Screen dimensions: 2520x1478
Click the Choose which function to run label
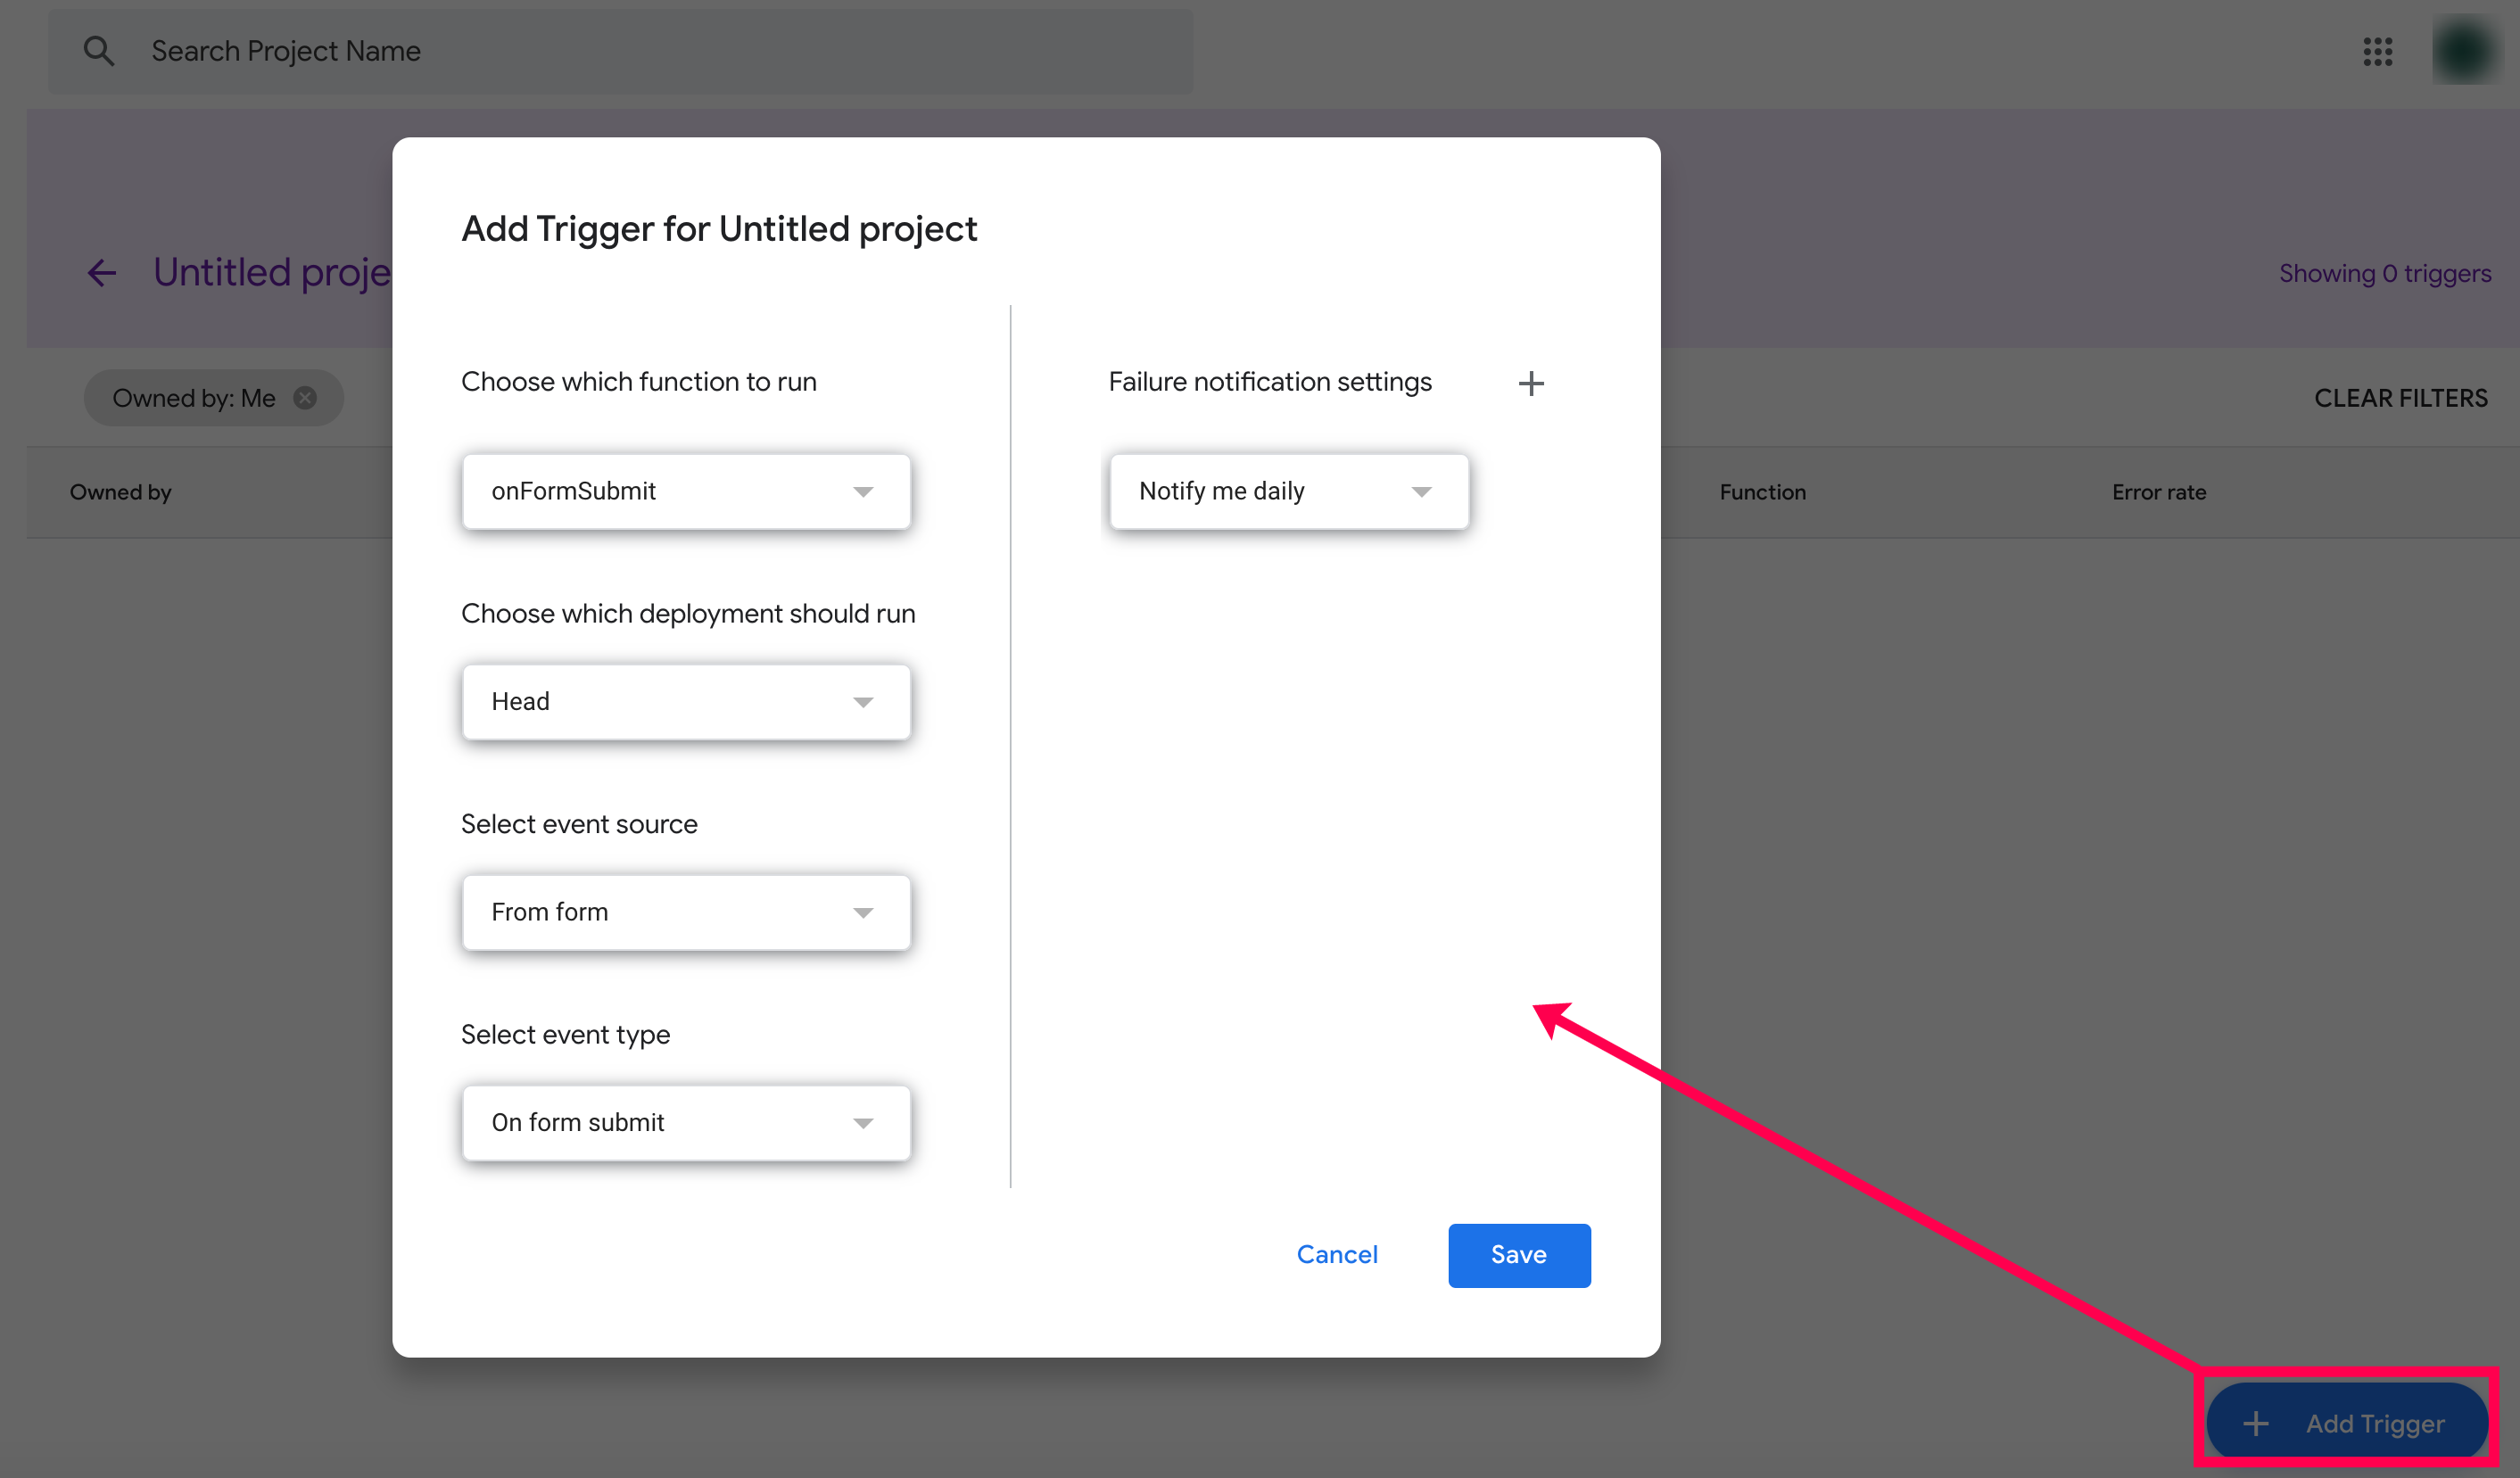tap(639, 381)
